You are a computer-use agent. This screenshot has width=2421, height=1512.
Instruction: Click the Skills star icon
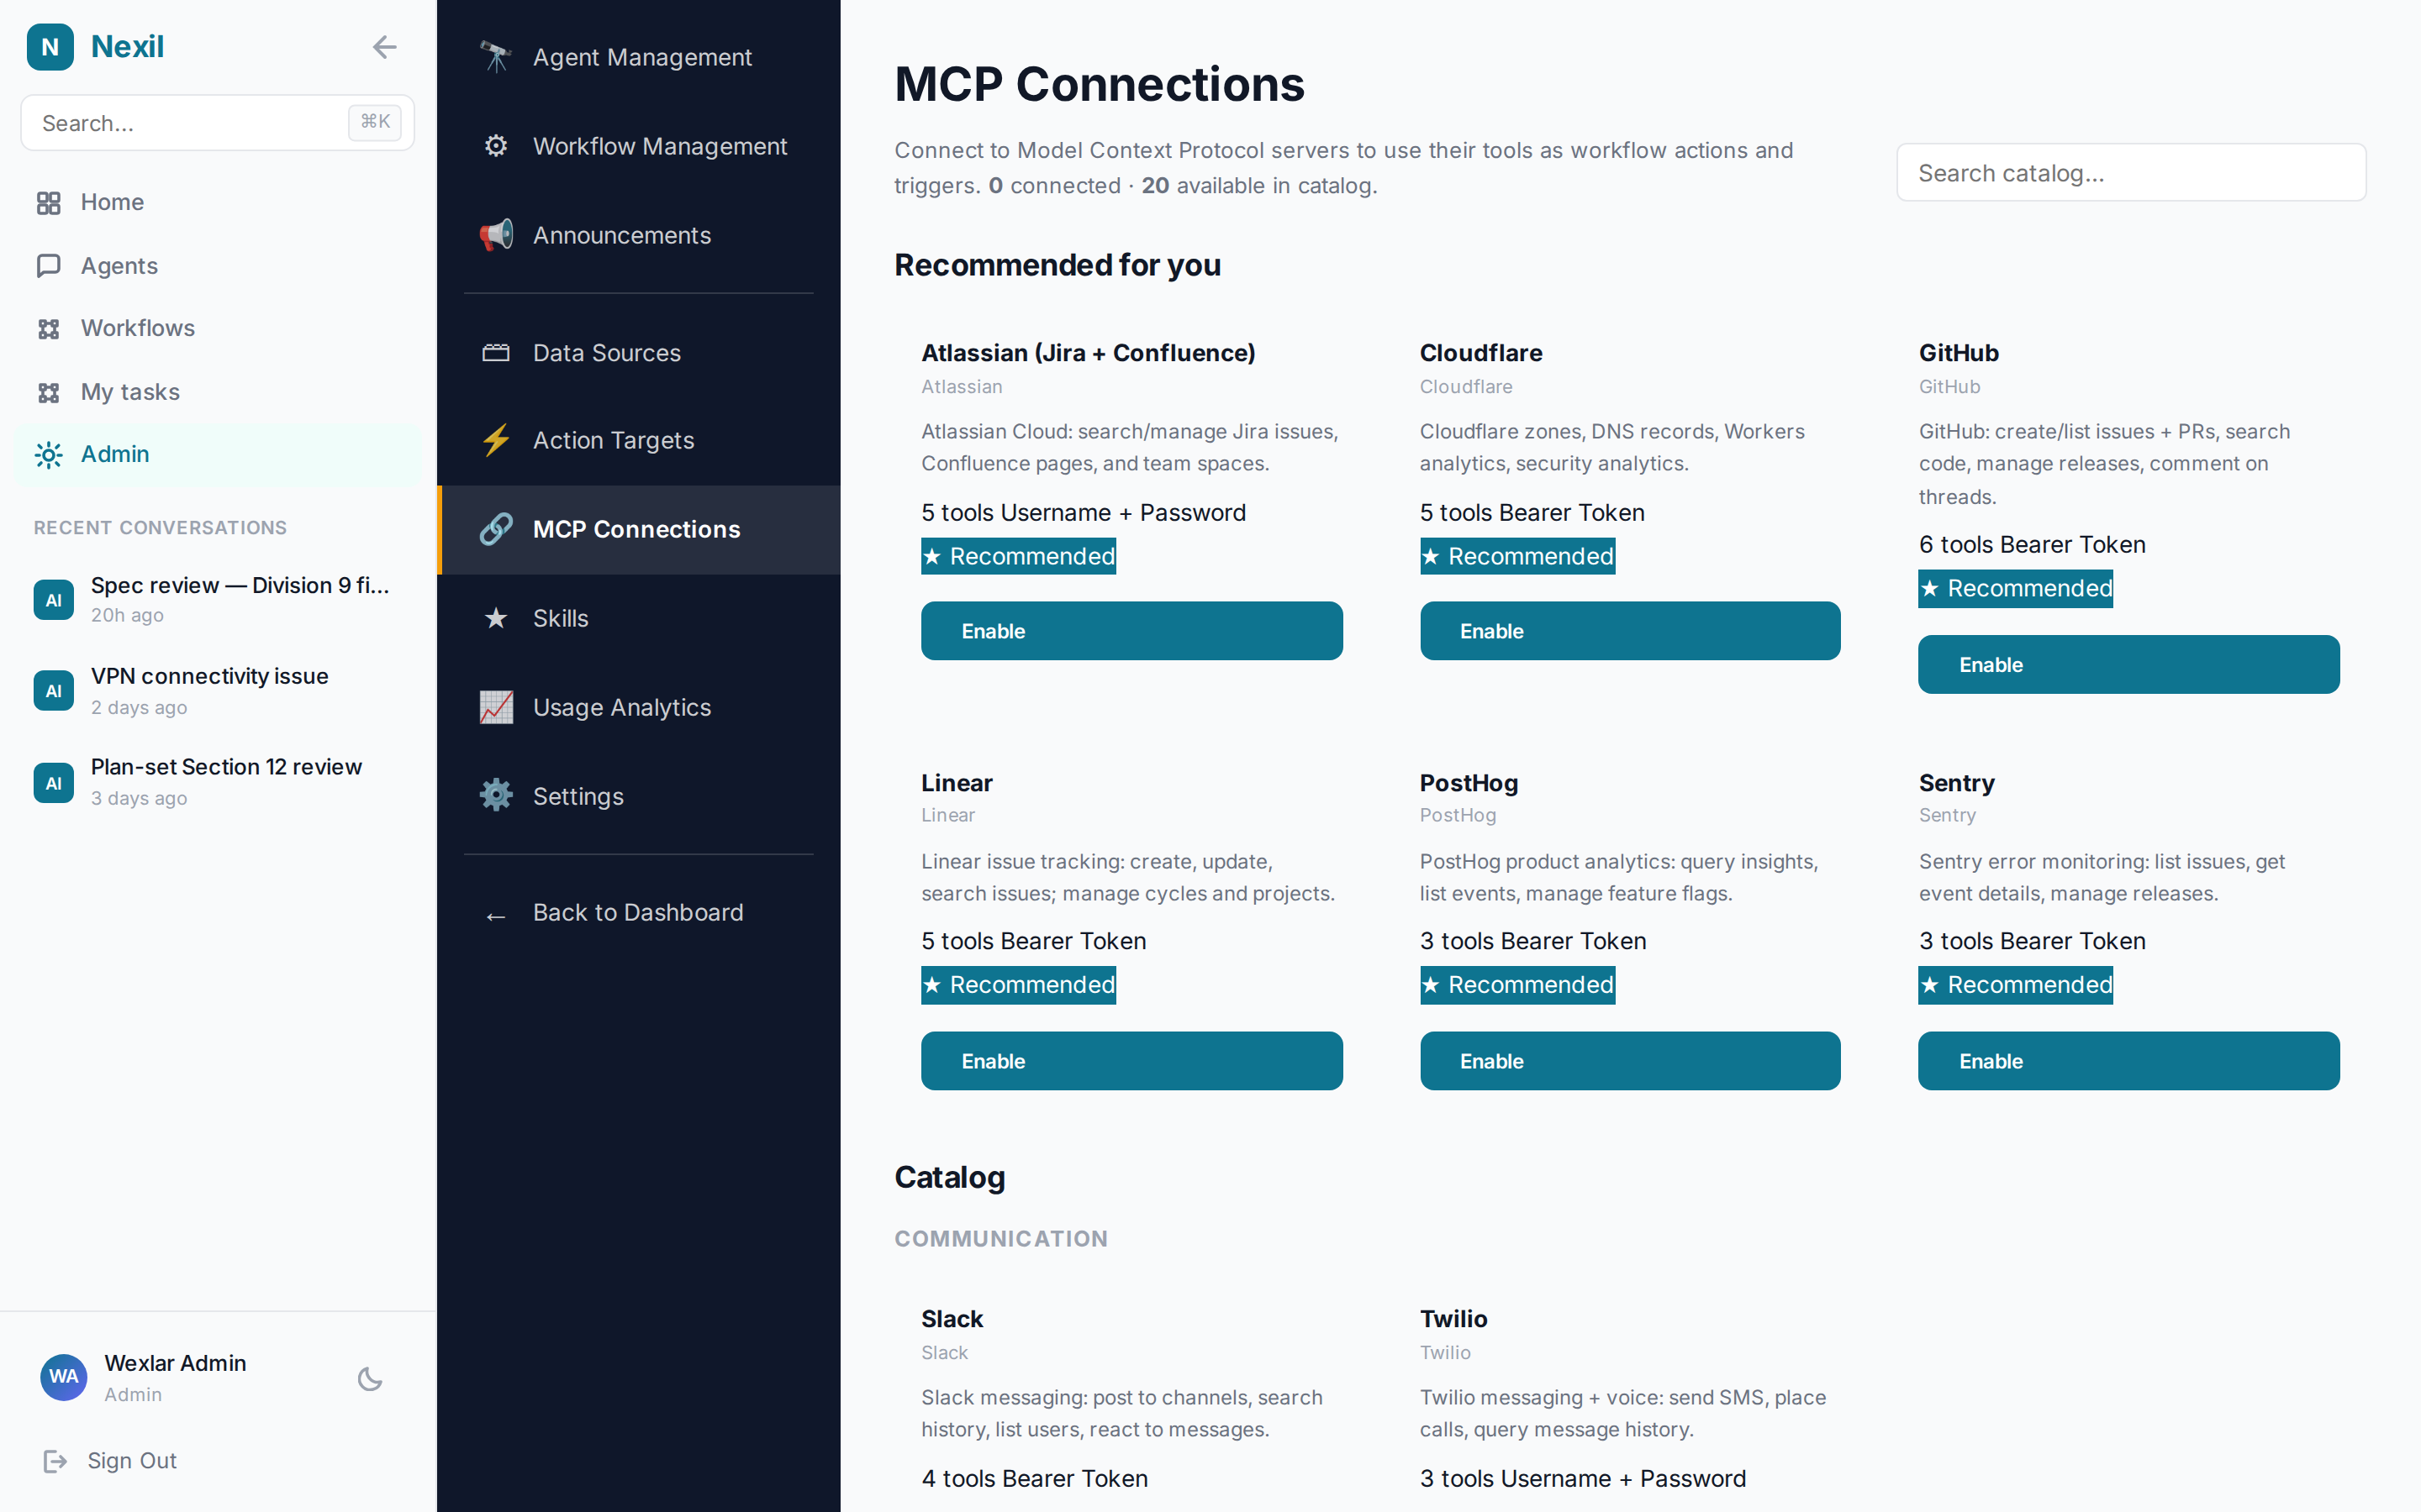tap(496, 618)
